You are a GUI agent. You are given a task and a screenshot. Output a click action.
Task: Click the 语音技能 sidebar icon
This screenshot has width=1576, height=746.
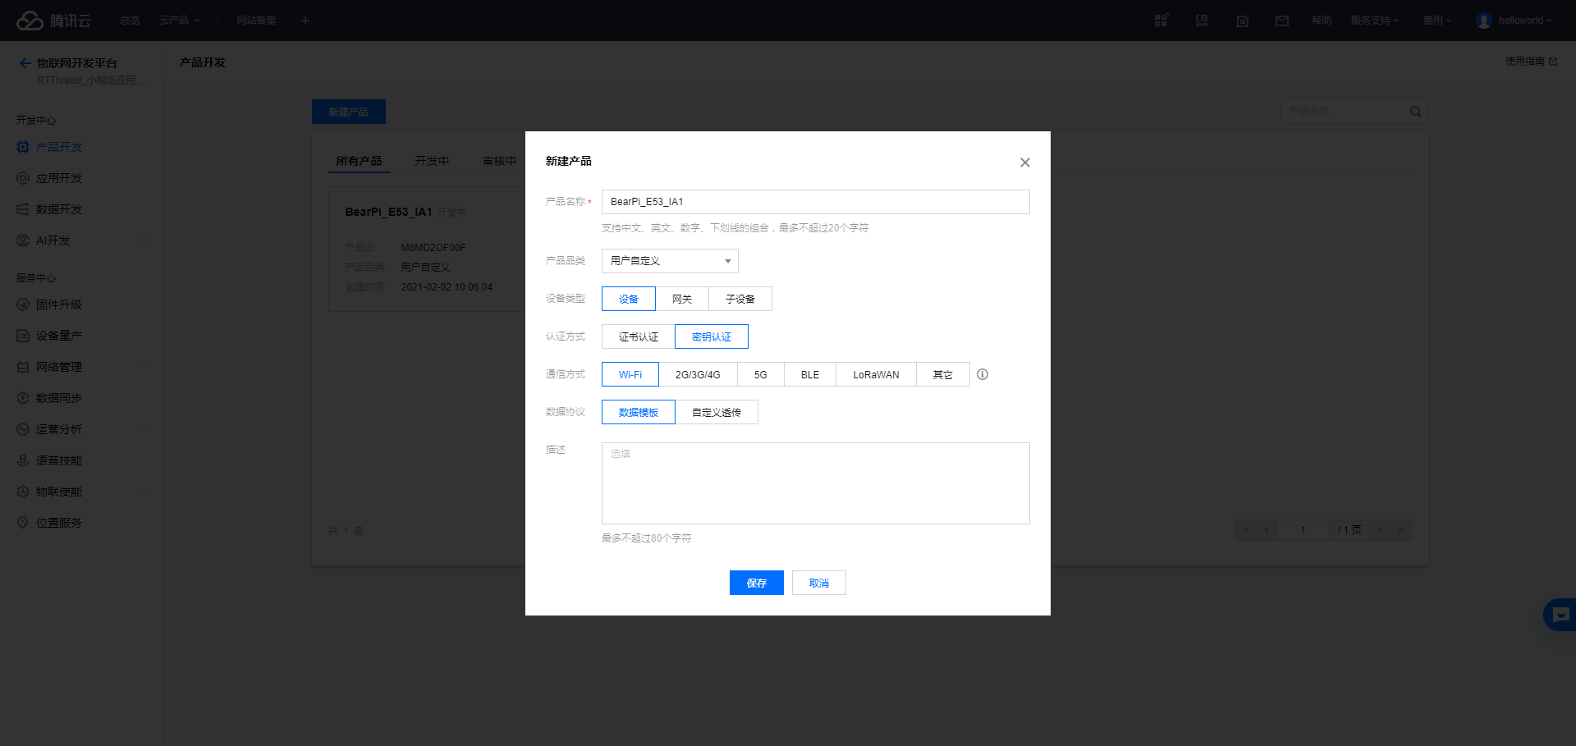[23, 460]
